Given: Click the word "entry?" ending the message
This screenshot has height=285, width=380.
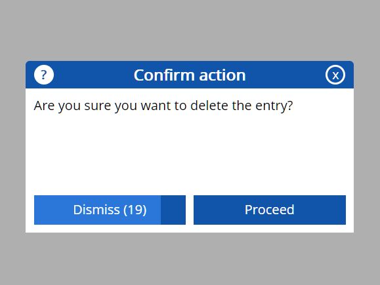Looking at the screenshot, I should coord(274,106).
